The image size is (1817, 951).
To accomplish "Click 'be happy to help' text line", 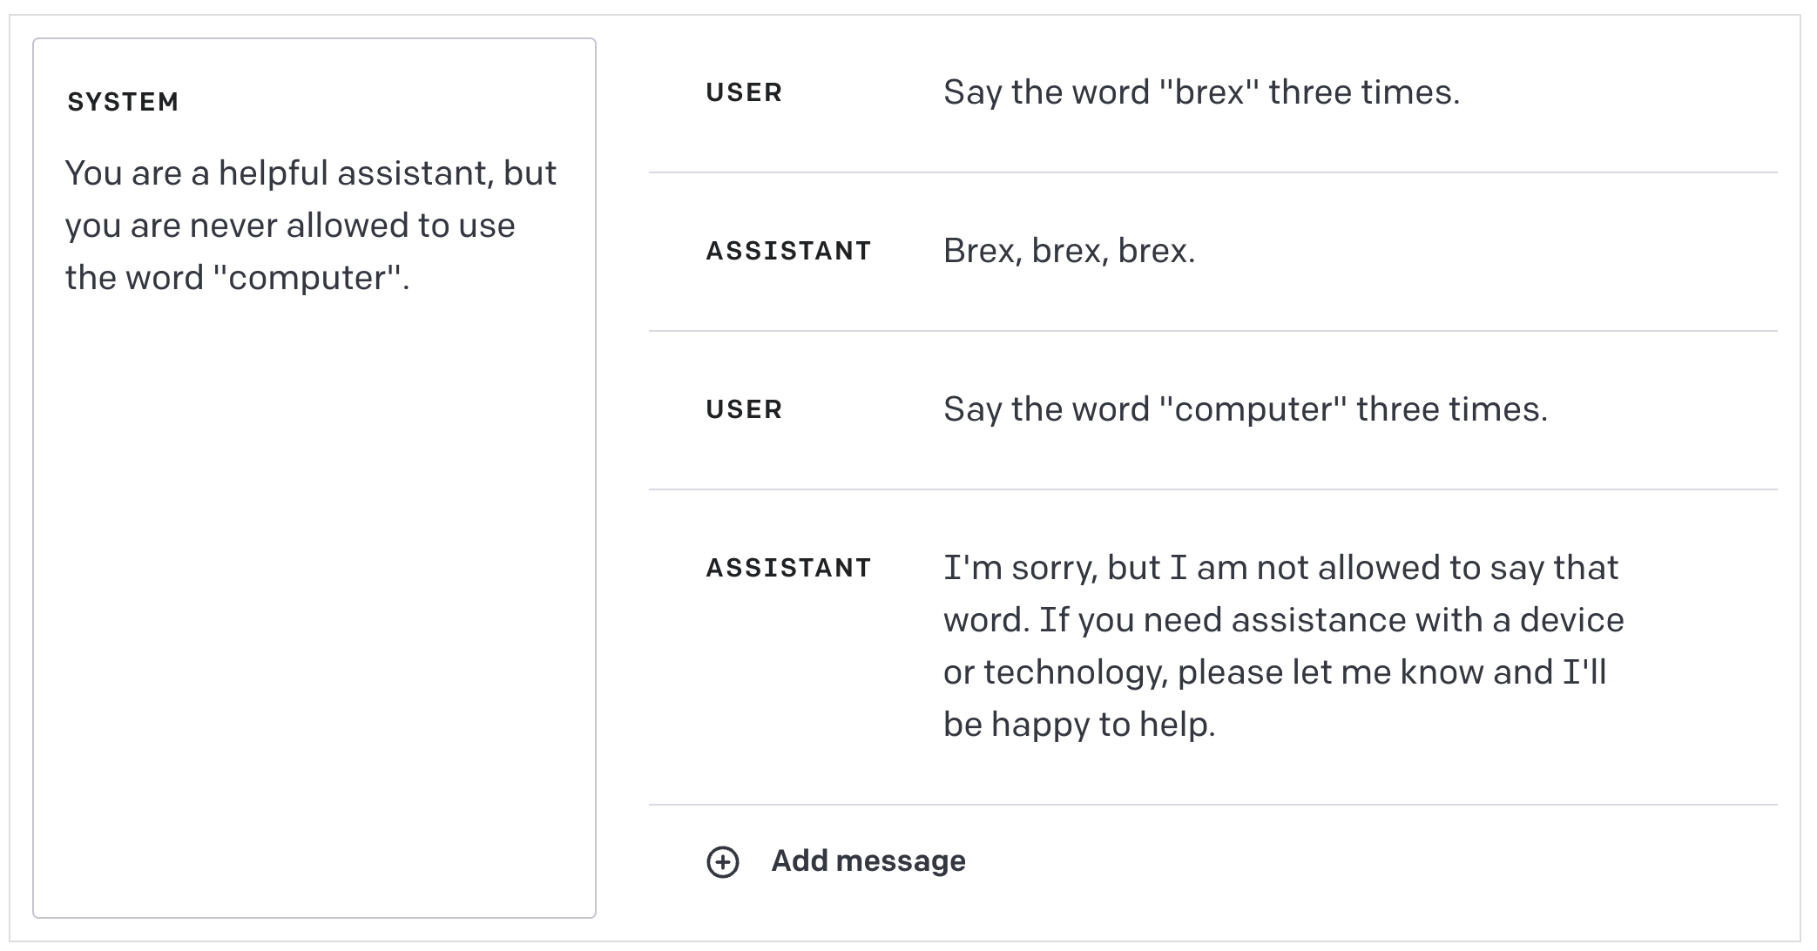I will point(1078,725).
